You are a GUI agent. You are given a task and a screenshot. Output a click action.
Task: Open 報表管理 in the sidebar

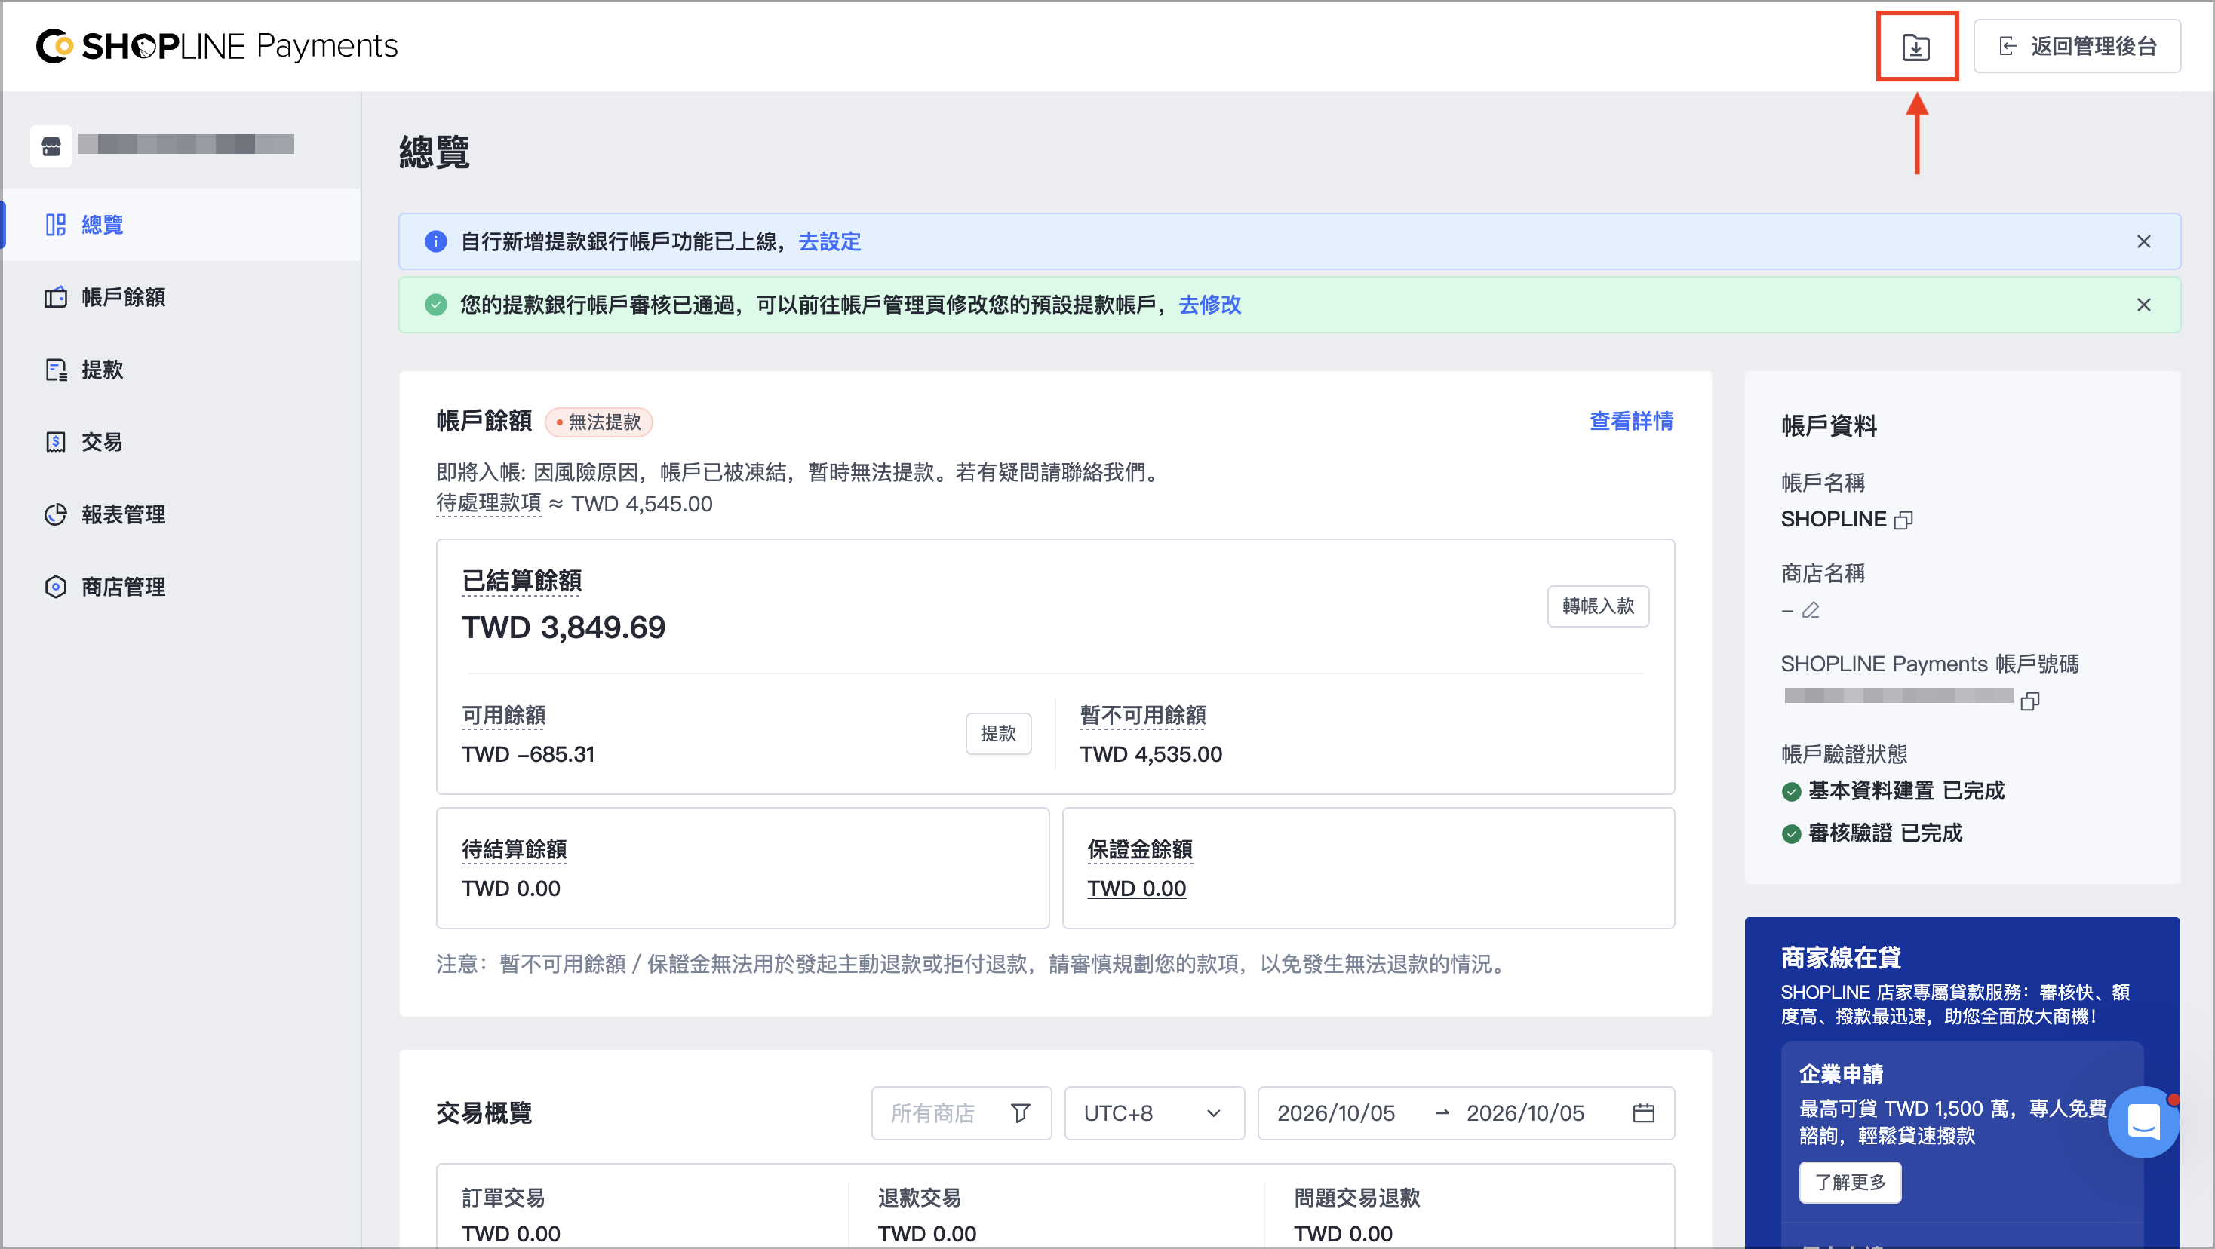point(181,514)
